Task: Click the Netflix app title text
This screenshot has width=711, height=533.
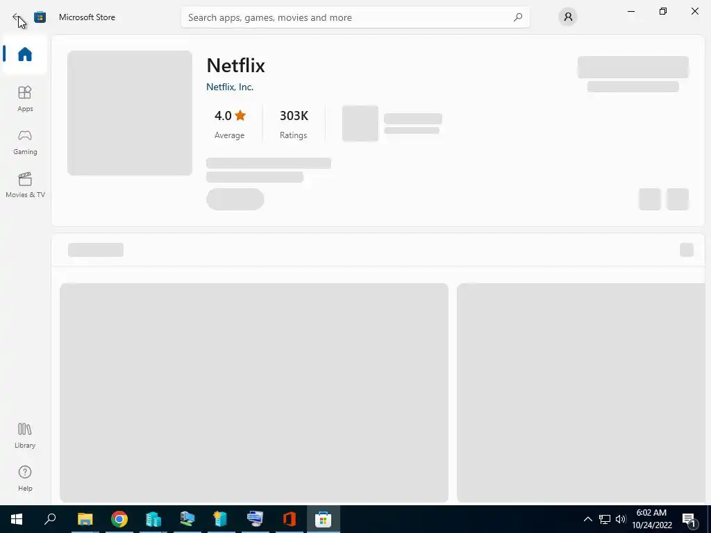Action: click(236, 66)
